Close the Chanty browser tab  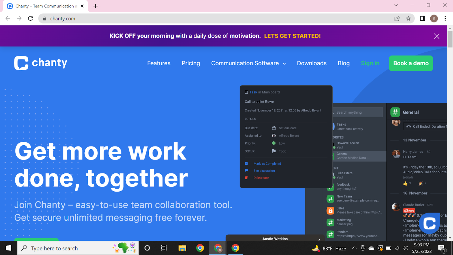82,6
